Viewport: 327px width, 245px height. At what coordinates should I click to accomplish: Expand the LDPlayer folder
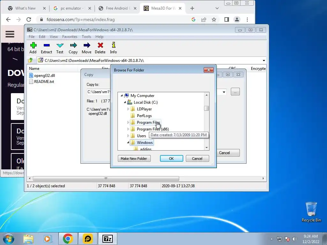(x=128, y=109)
